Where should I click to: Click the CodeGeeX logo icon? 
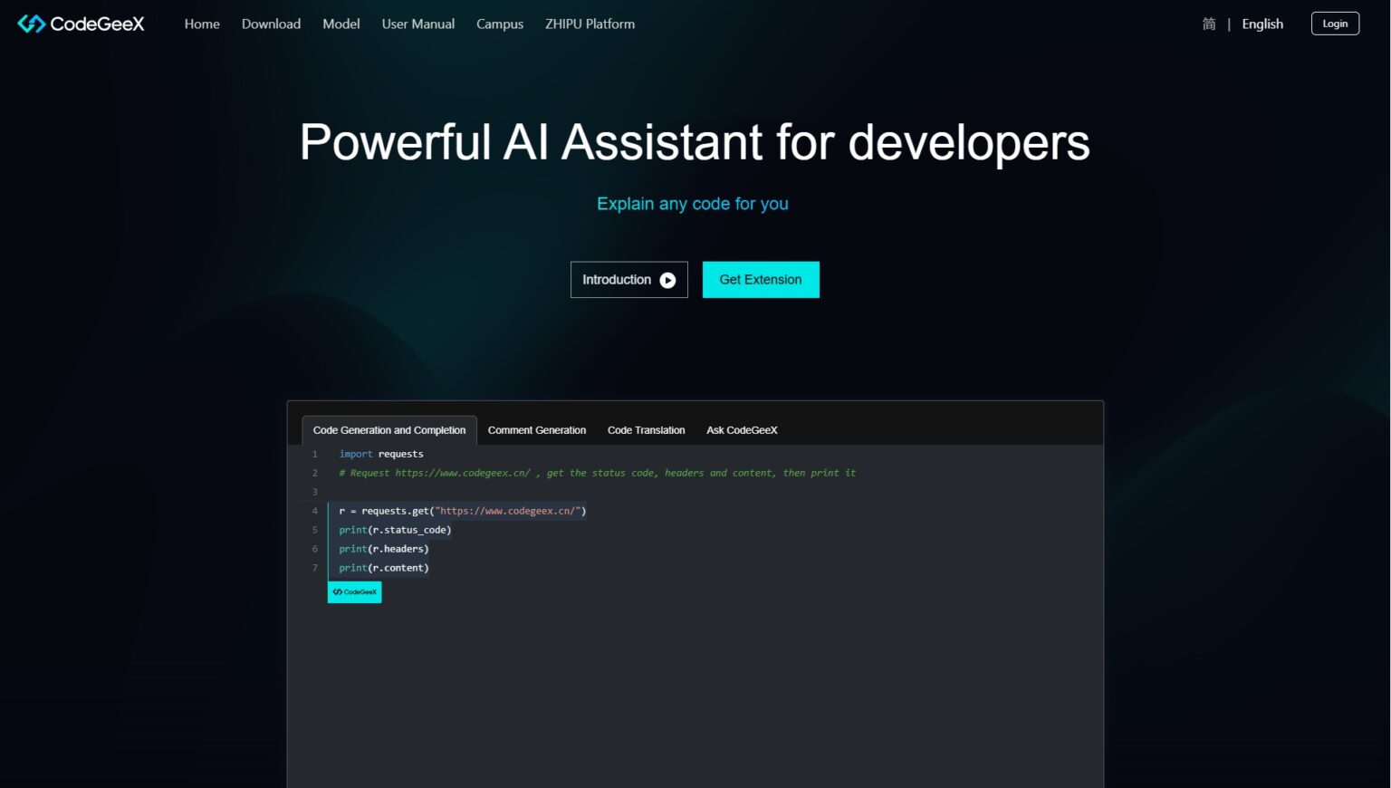click(30, 24)
